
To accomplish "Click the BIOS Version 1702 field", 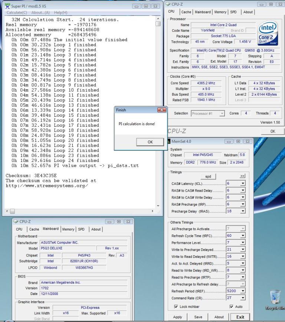I will click(83, 288).
